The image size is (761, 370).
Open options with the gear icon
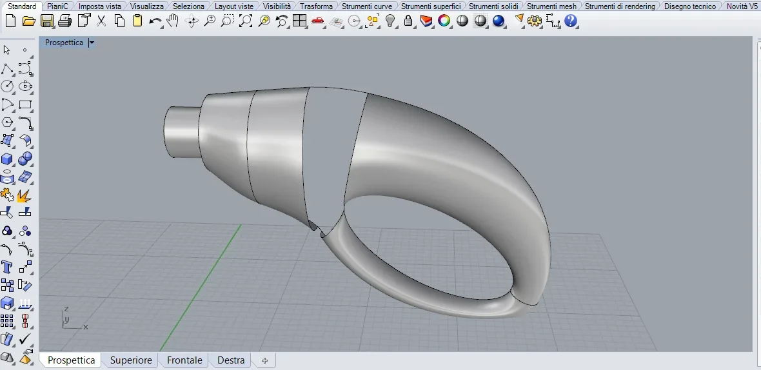[x=535, y=21]
